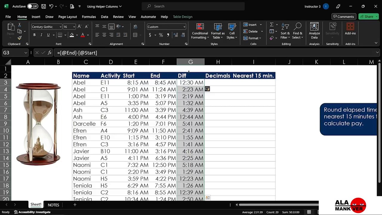Open the Font Color dropdown arrow

tap(88, 35)
